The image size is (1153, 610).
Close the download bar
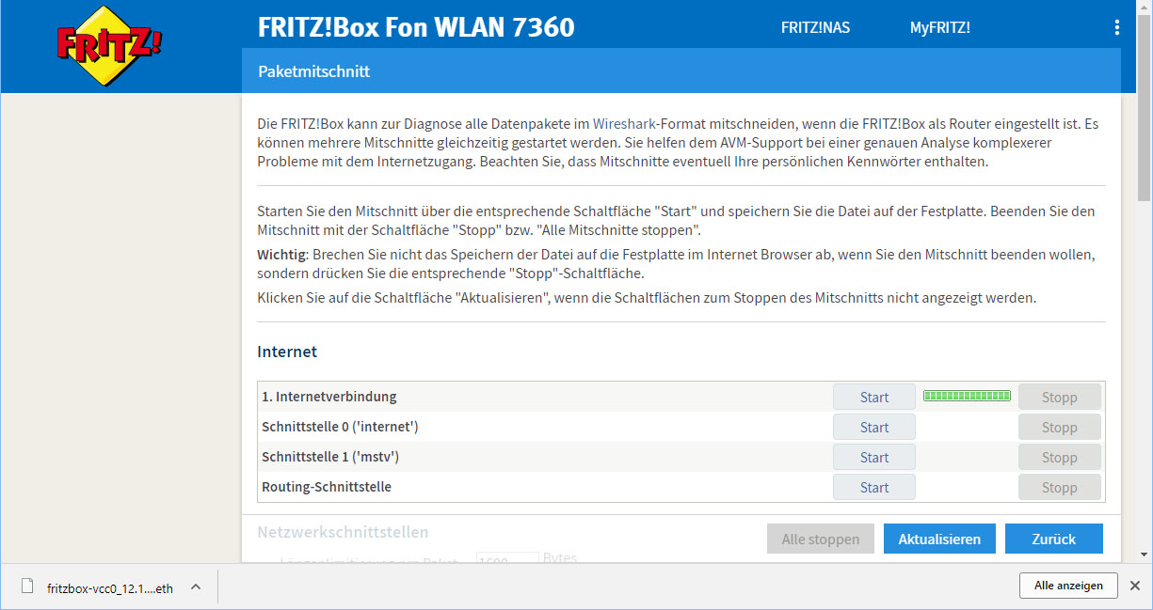1135,586
